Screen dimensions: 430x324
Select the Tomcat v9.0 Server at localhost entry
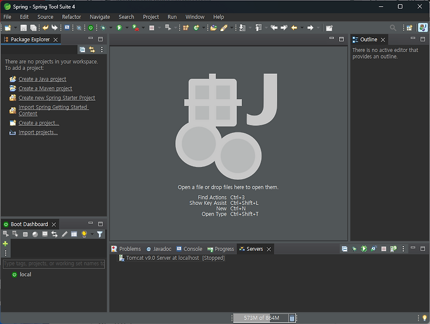[x=175, y=258]
